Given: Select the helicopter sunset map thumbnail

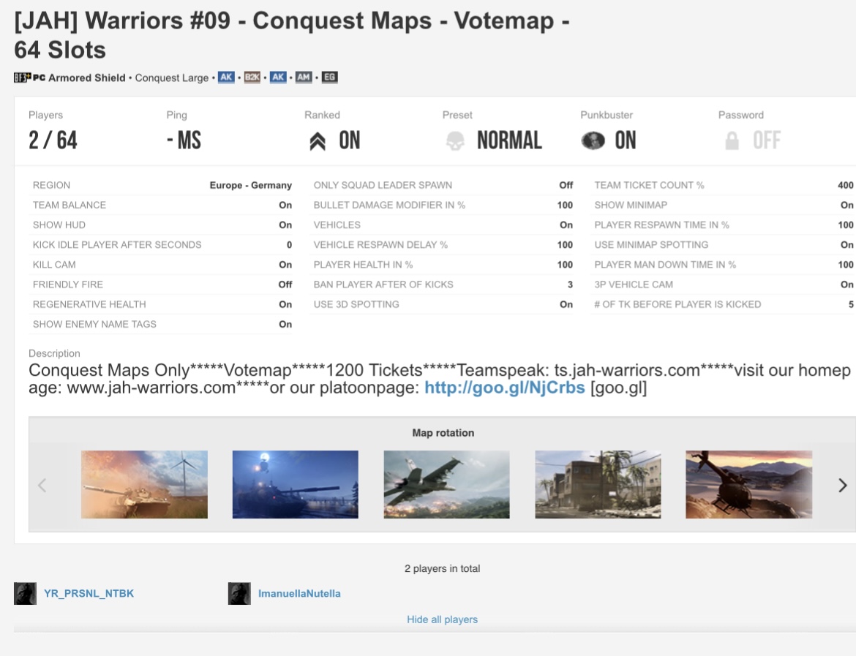Looking at the screenshot, I should pos(749,485).
